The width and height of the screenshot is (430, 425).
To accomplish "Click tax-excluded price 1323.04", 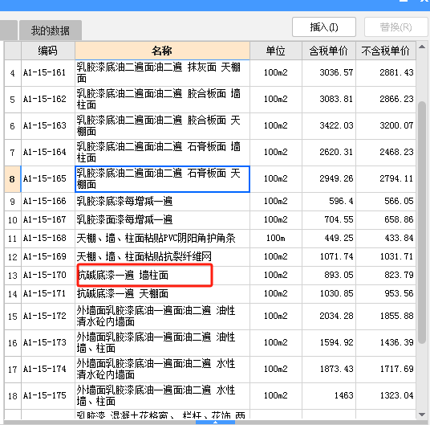I will pos(396,395).
